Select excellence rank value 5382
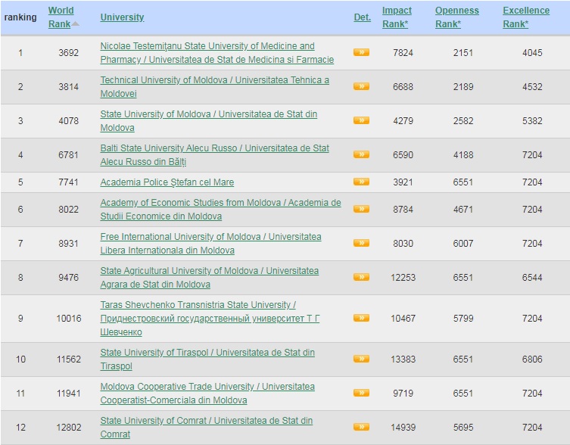This screenshot has height=445, width=570. point(533,120)
